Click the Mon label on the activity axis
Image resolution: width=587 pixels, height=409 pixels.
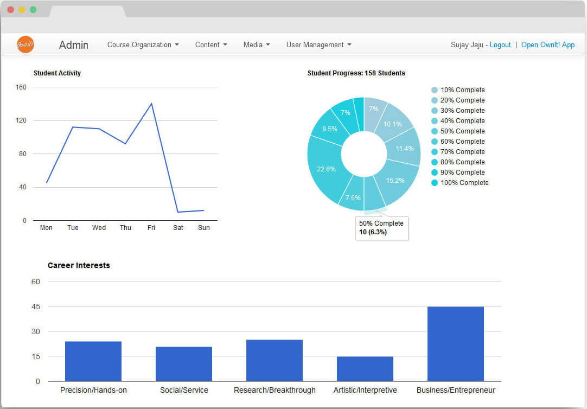(x=46, y=227)
